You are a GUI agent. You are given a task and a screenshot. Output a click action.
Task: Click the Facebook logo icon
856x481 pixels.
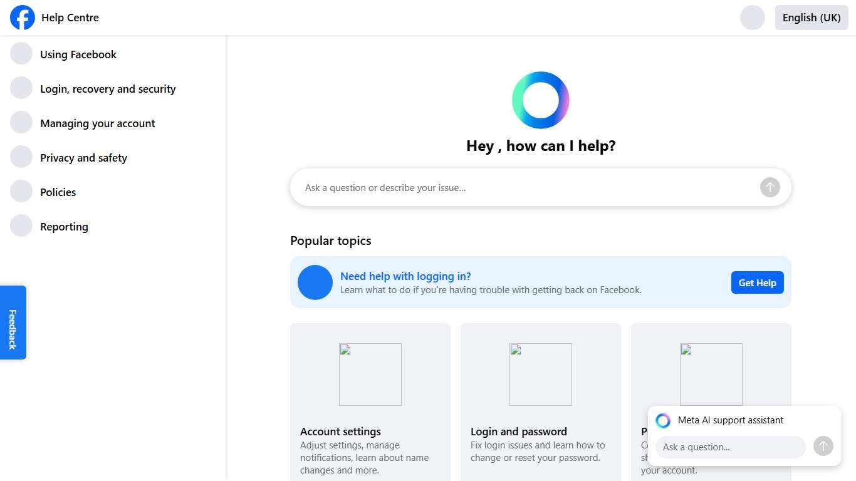(23, 18)
